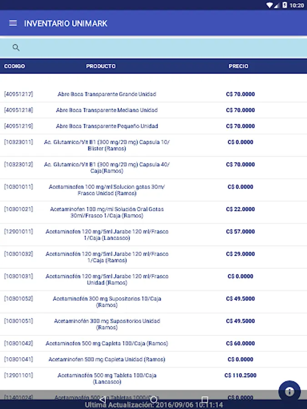
Task: Open Acetaminofén 300 mg Supositorios 10/Caja
Action: pyautogui.click(x=107, y=302)
